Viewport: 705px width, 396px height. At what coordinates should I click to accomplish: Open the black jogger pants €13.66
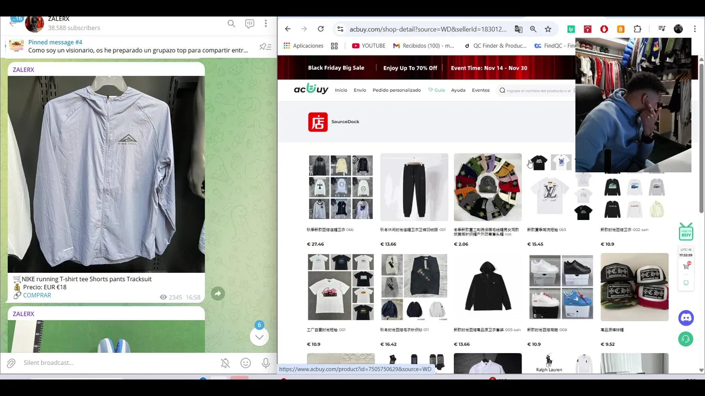coord(414,187)
